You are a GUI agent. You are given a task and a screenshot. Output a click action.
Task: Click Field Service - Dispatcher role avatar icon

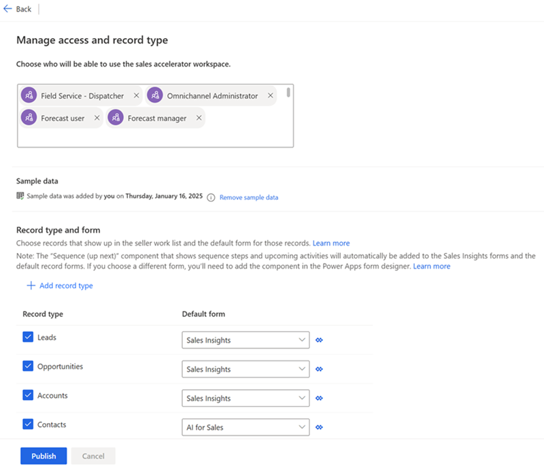tap(29, 95)
